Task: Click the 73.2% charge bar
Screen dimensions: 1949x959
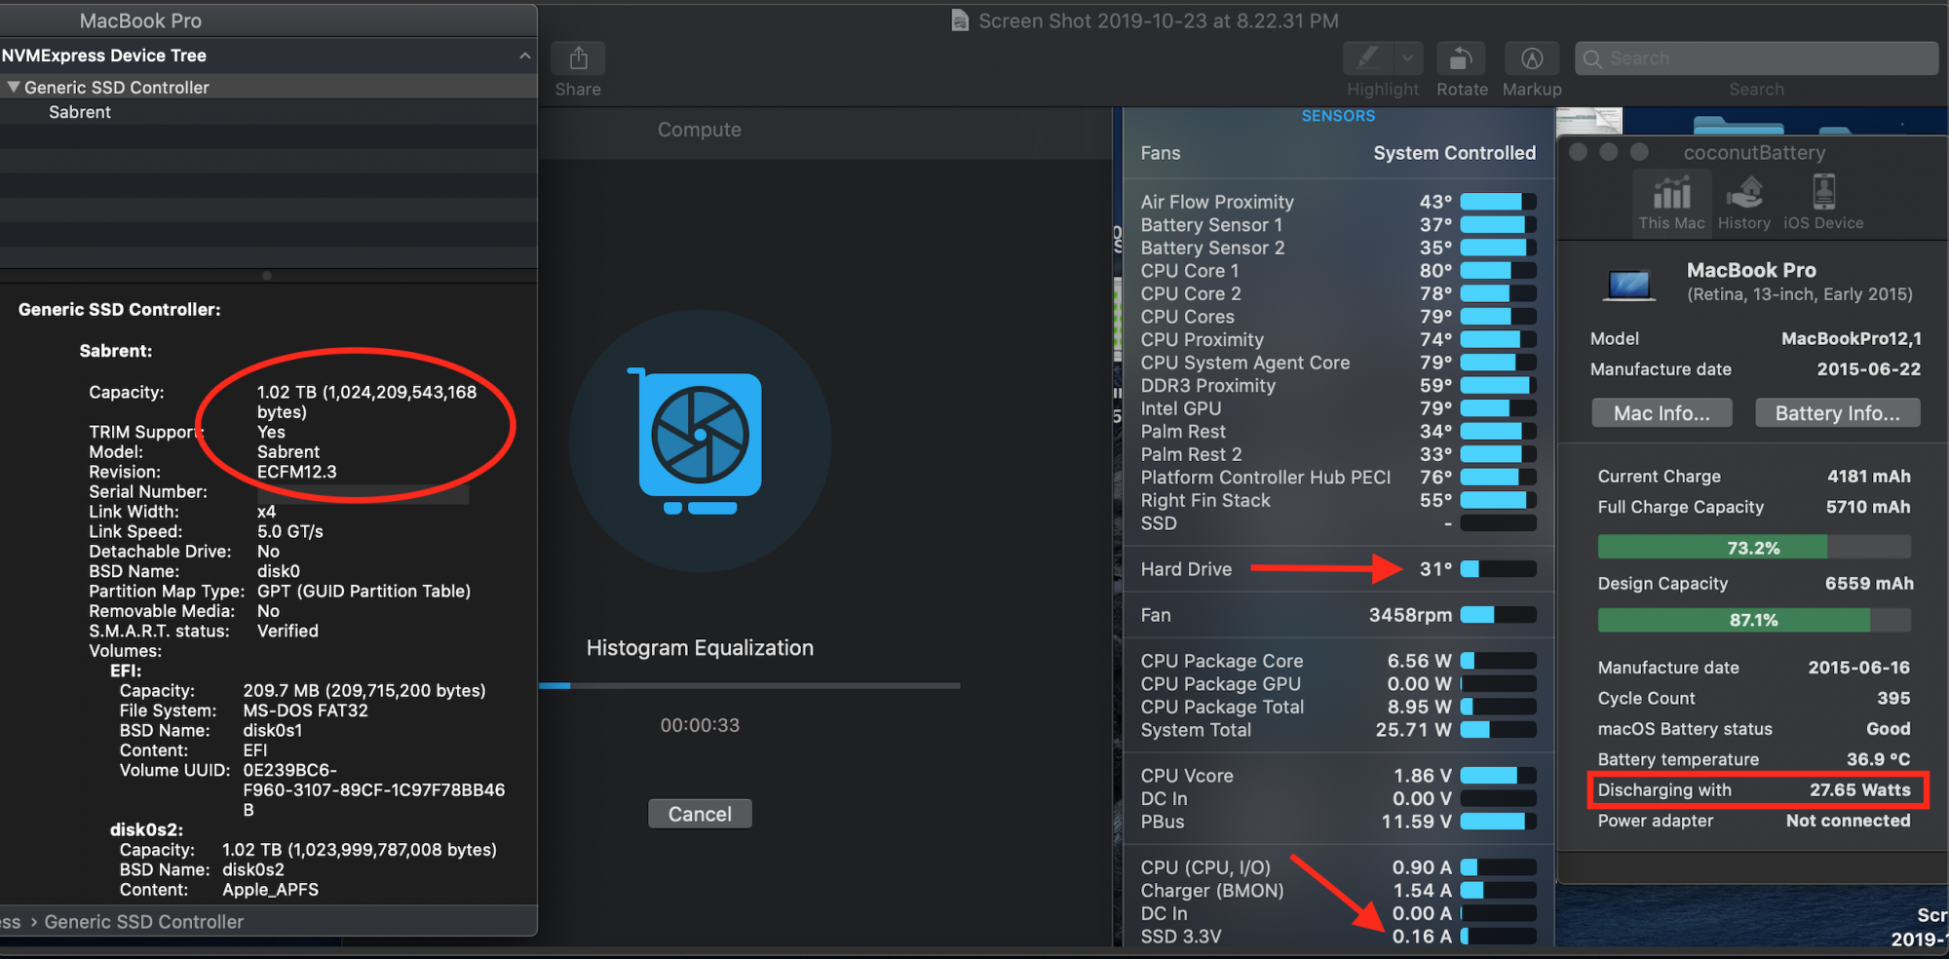Action: coord(1753,548)
